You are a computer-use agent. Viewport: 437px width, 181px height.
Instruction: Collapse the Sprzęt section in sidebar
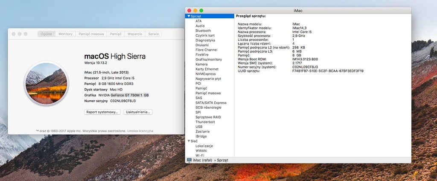(189, 17)
